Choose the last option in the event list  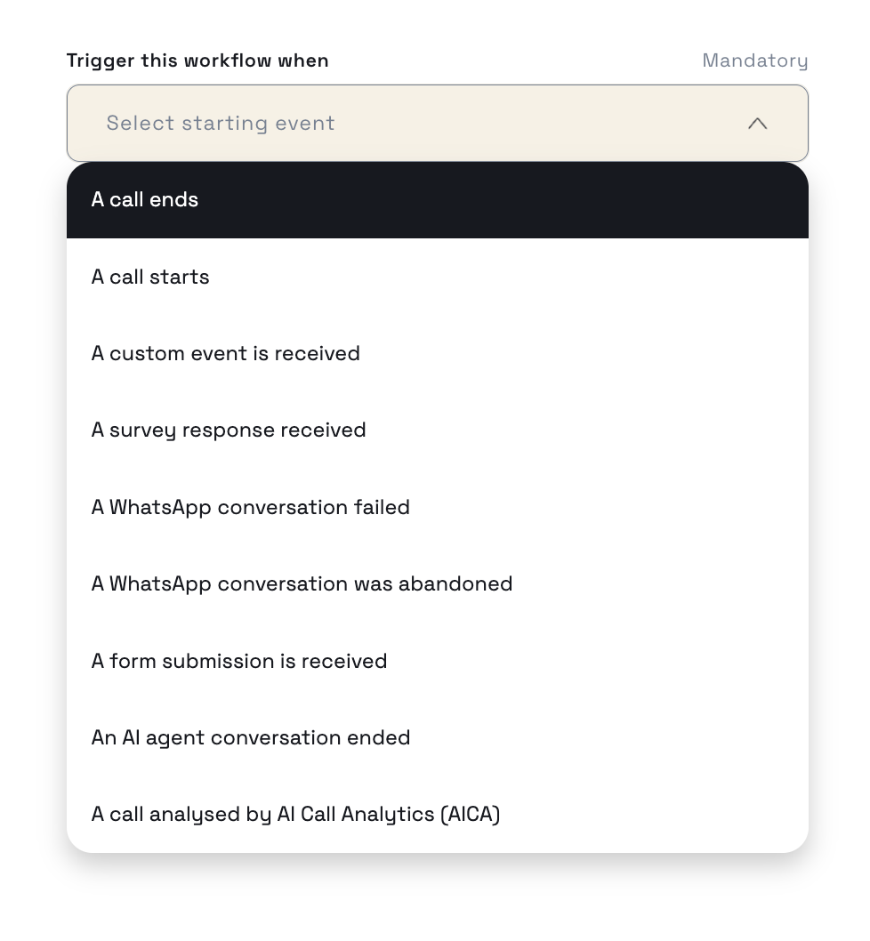tap(437, 815)
